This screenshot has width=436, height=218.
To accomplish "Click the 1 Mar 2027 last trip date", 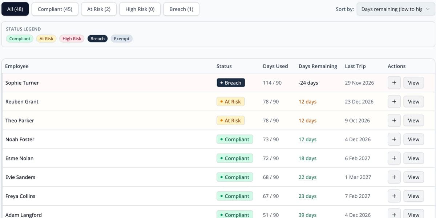I will tap(358, 177).
